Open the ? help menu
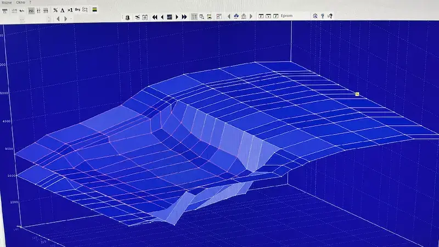Image resolution: width=439 pixels, height=247 pixels. (31, 2)
